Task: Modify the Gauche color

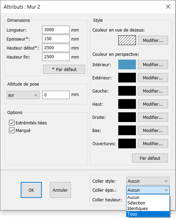Action: [153, 91]
